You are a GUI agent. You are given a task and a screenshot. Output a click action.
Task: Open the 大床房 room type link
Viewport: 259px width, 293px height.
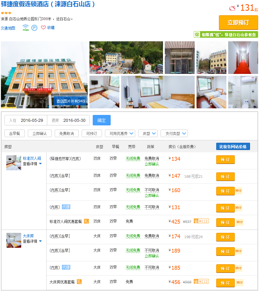point(28,236)
